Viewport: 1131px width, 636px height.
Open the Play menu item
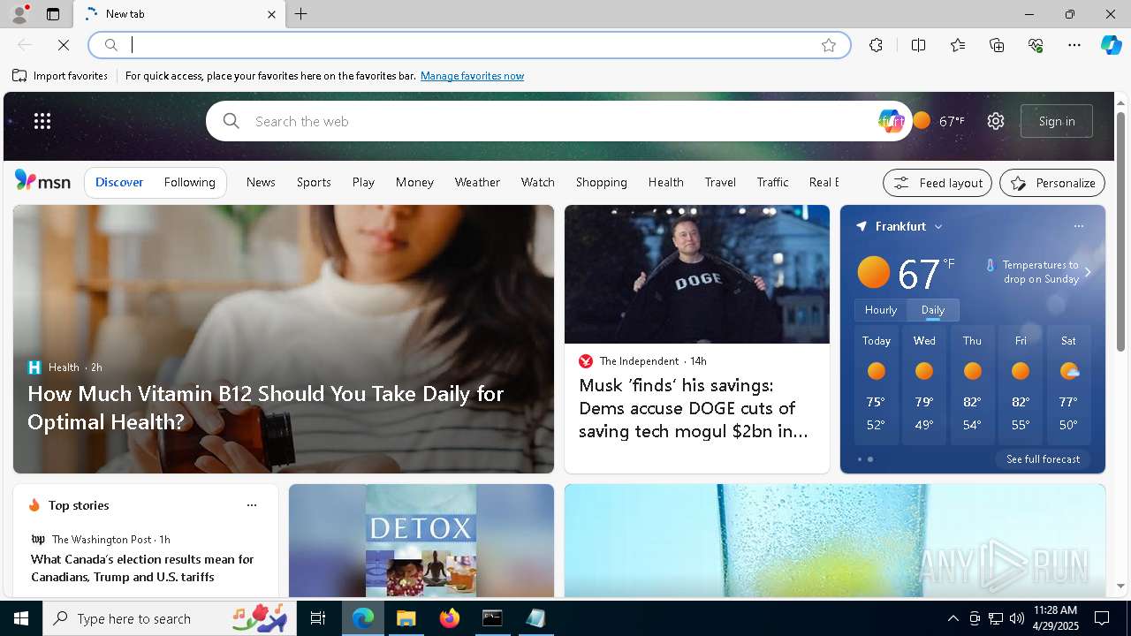[x=363, y=182]
